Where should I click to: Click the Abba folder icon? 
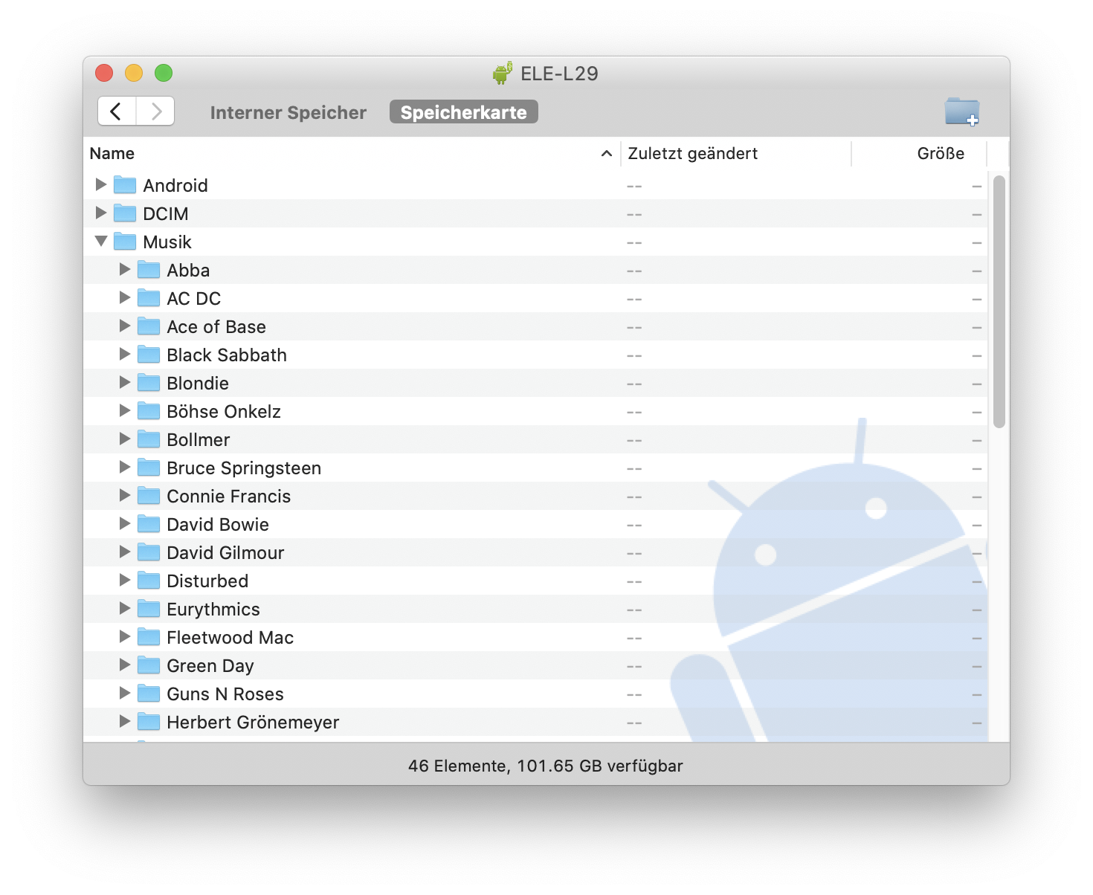(149, 269)
